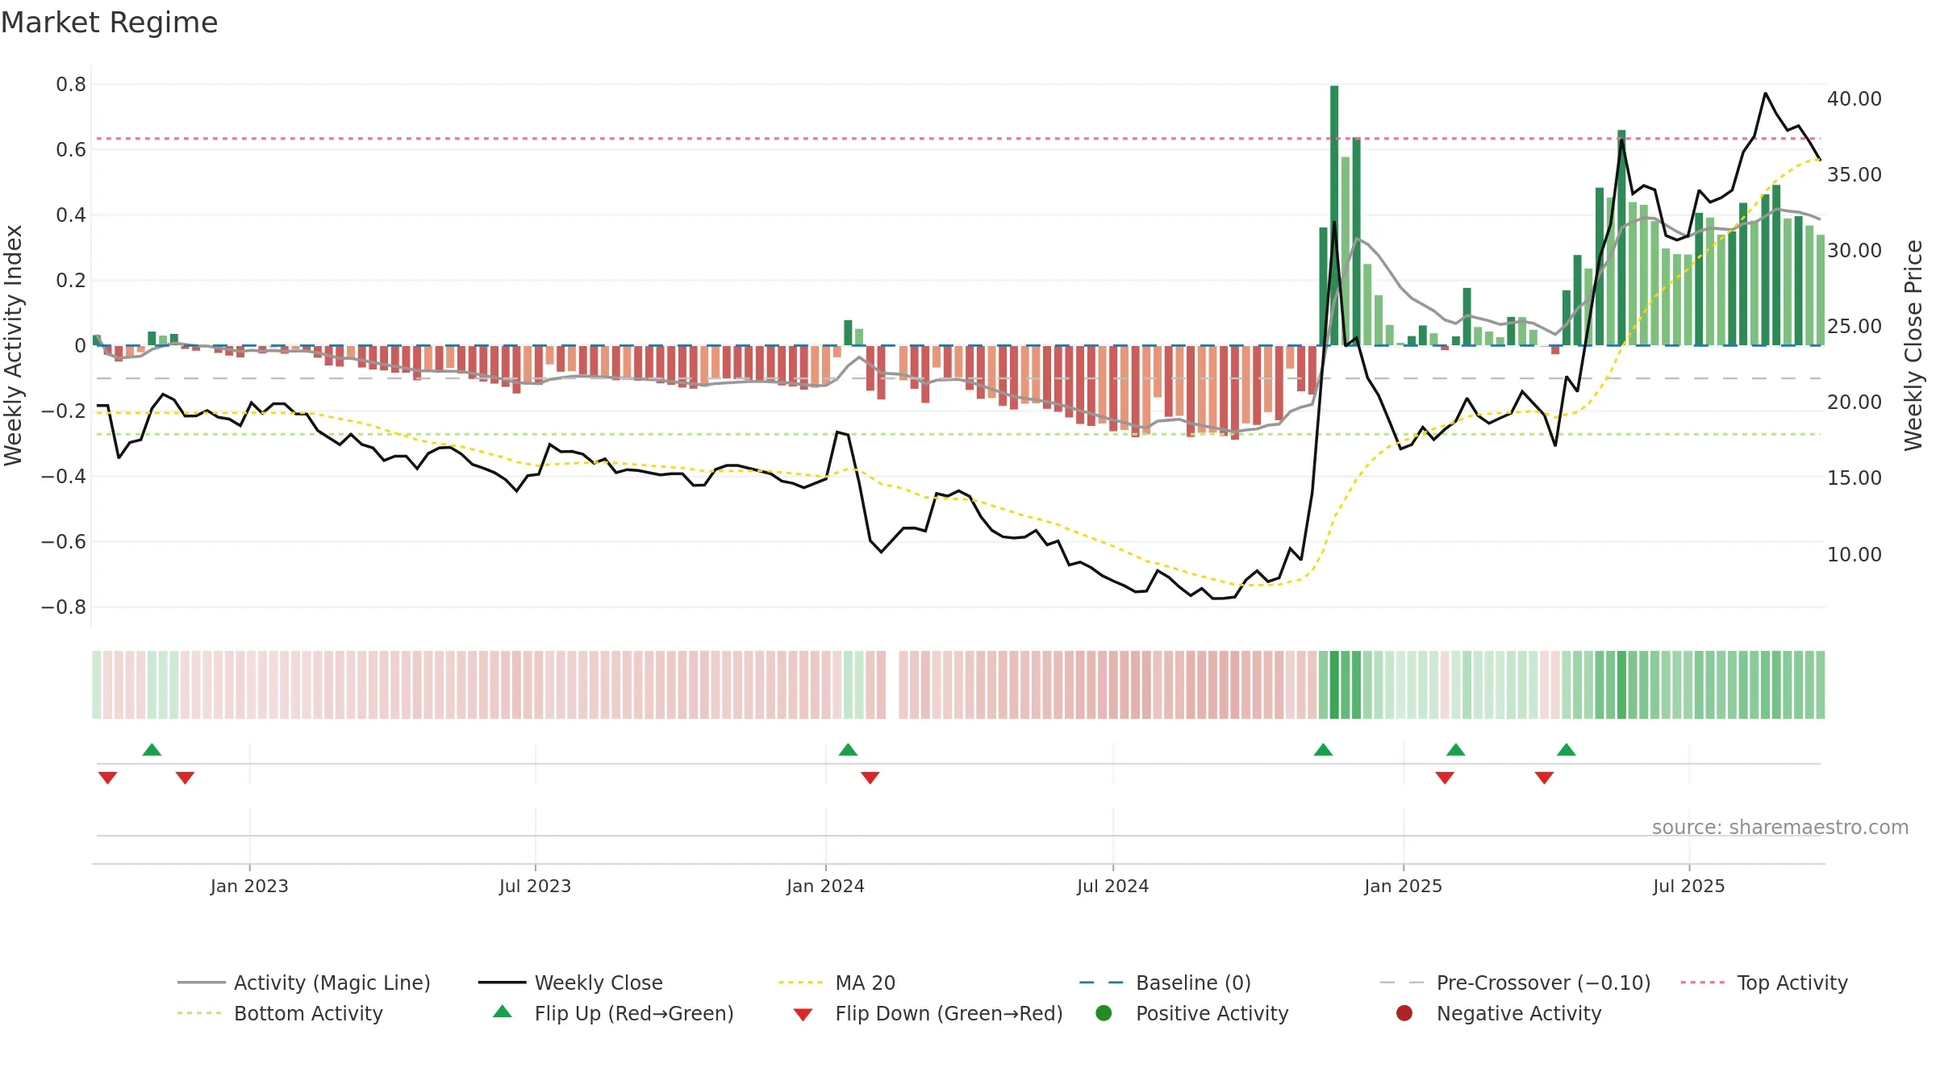Toggle the Activity (Magic Line) legend entry
The image size is (1936, 1089).
click(x=304, y=983)
